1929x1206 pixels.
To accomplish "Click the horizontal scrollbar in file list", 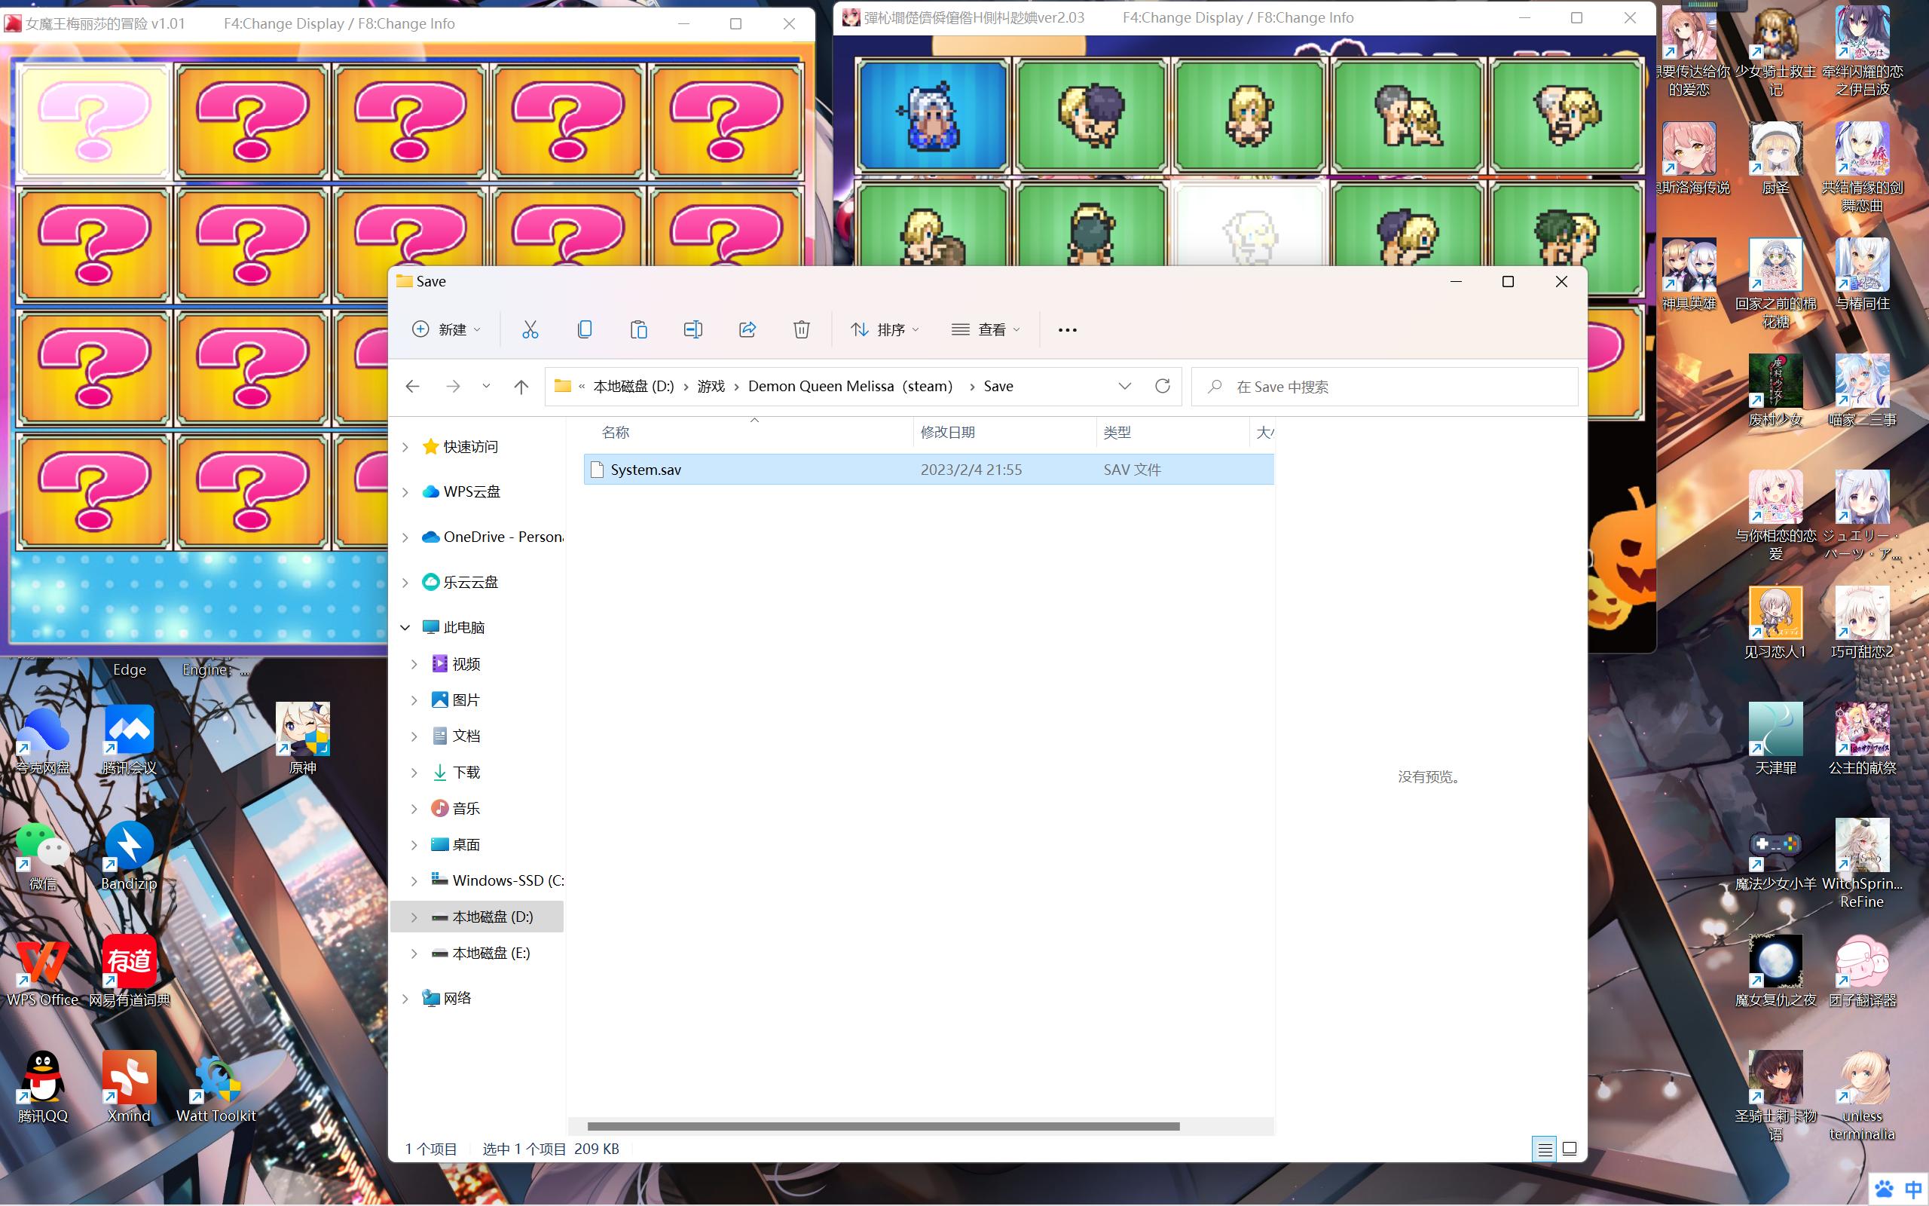I will pyautogui.click(x=883, y=1126).
